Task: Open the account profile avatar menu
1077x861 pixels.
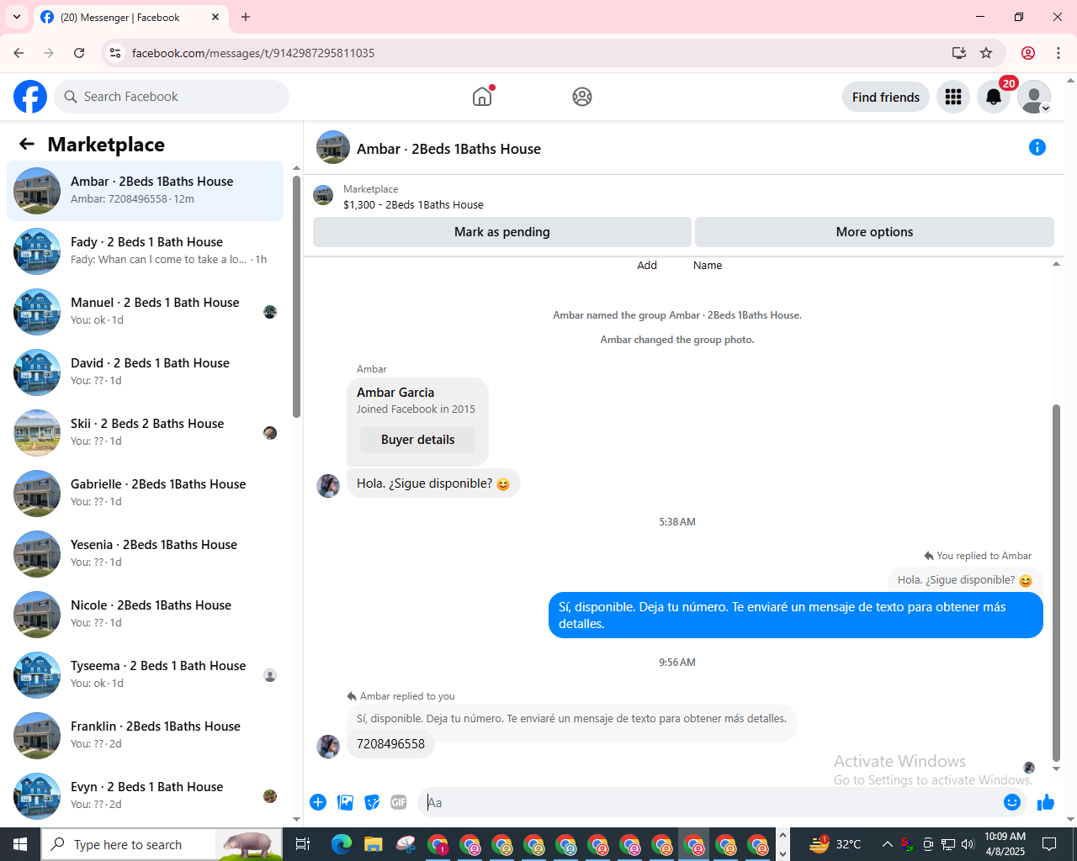Action: (x=1034, y=98)
